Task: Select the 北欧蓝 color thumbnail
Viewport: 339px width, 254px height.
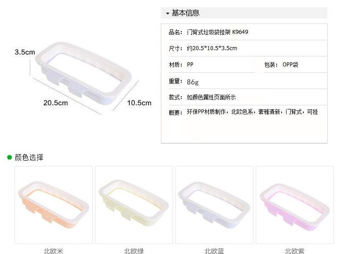Action: tap(214, 205)
